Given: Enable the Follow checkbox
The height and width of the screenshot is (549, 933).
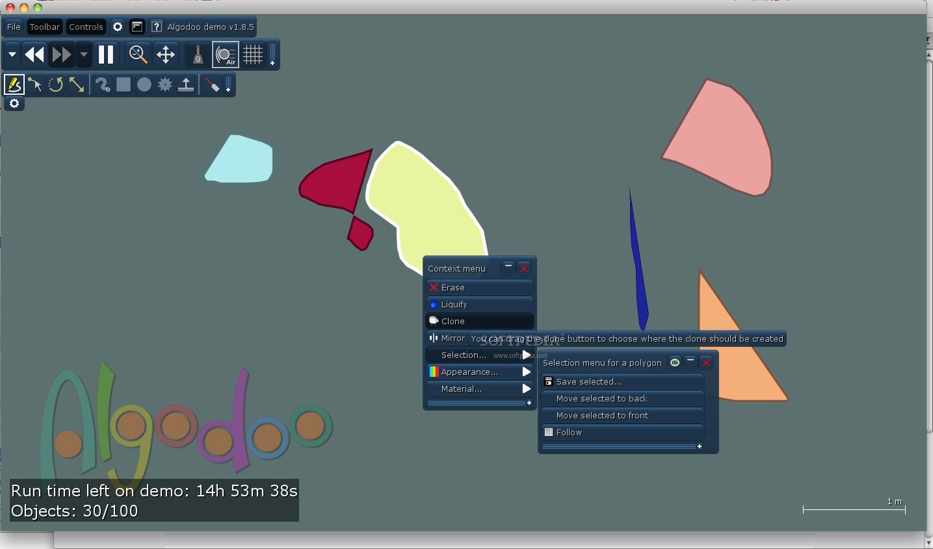Looking at the screenshot, I should [x=549, y=432].
